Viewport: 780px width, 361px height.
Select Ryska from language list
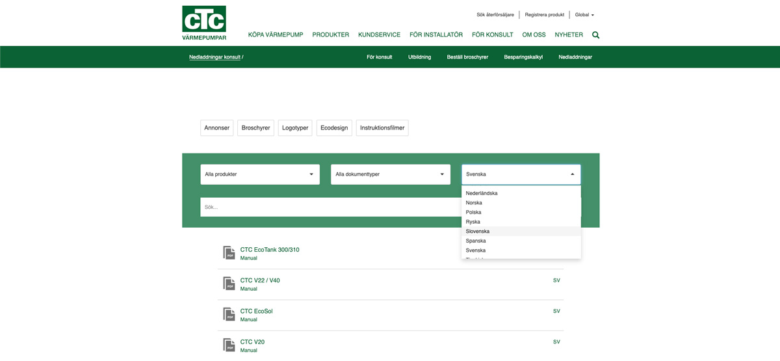521,222
